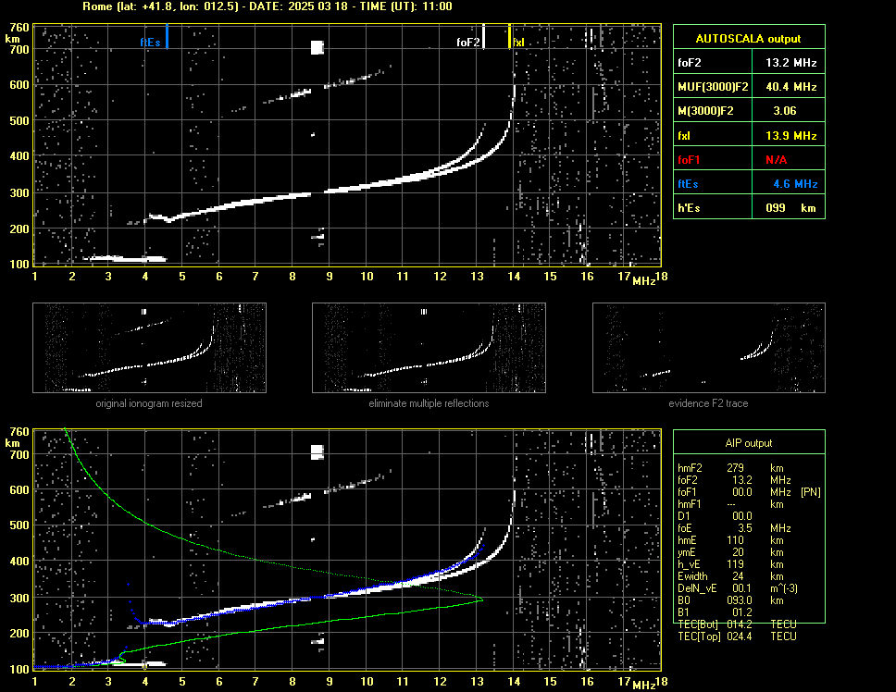Click the 'evidence F2 trace' caption

(x=709, y=403)
